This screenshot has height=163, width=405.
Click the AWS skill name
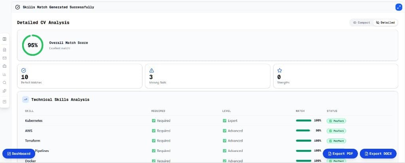pos(28,131)
